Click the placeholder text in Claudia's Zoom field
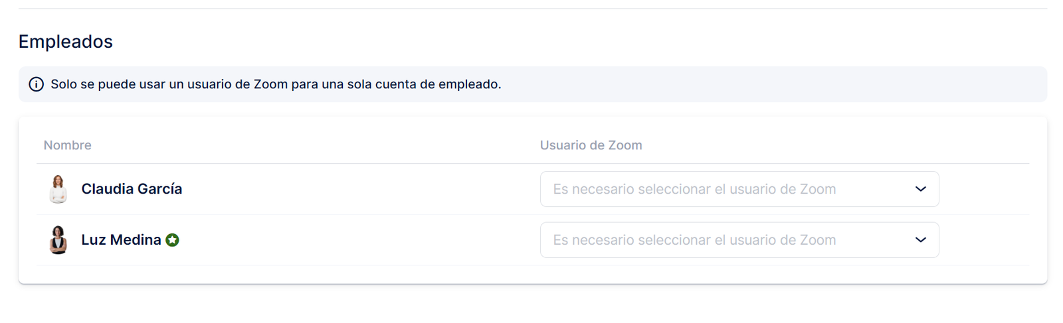This screenshot has height=323, width=1063. [694, 189]
